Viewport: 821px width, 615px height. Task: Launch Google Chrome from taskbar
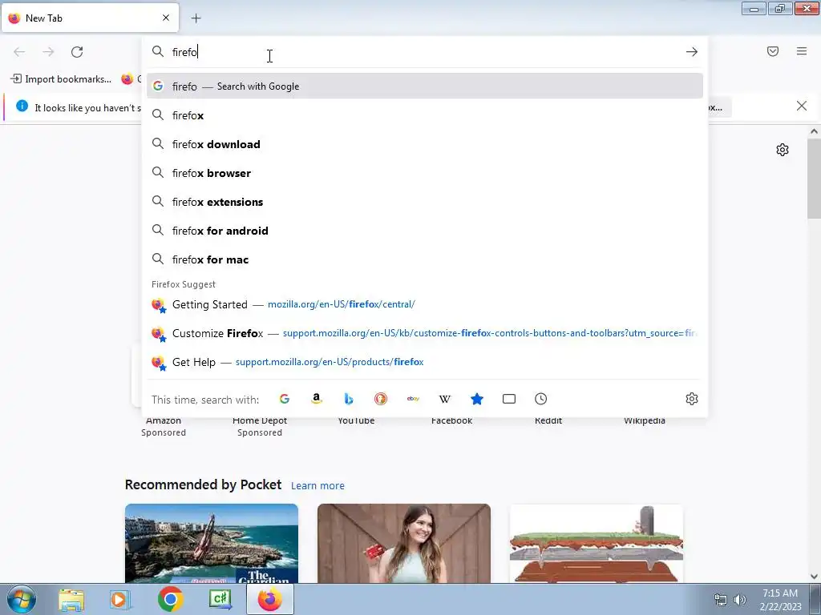(170, 599)
